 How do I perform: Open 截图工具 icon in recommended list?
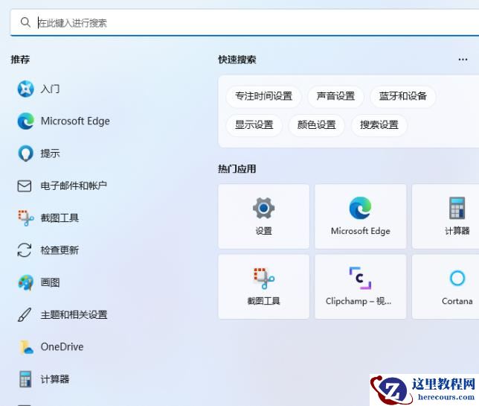[x=25, y=218]
